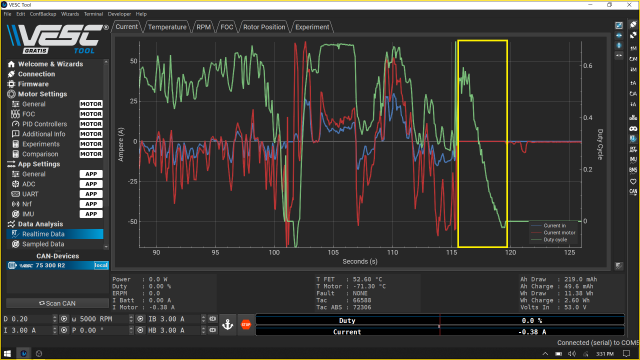Click the gamepad keyboard control icon
This screenshot has width=640, height=360.
(633, 128)
